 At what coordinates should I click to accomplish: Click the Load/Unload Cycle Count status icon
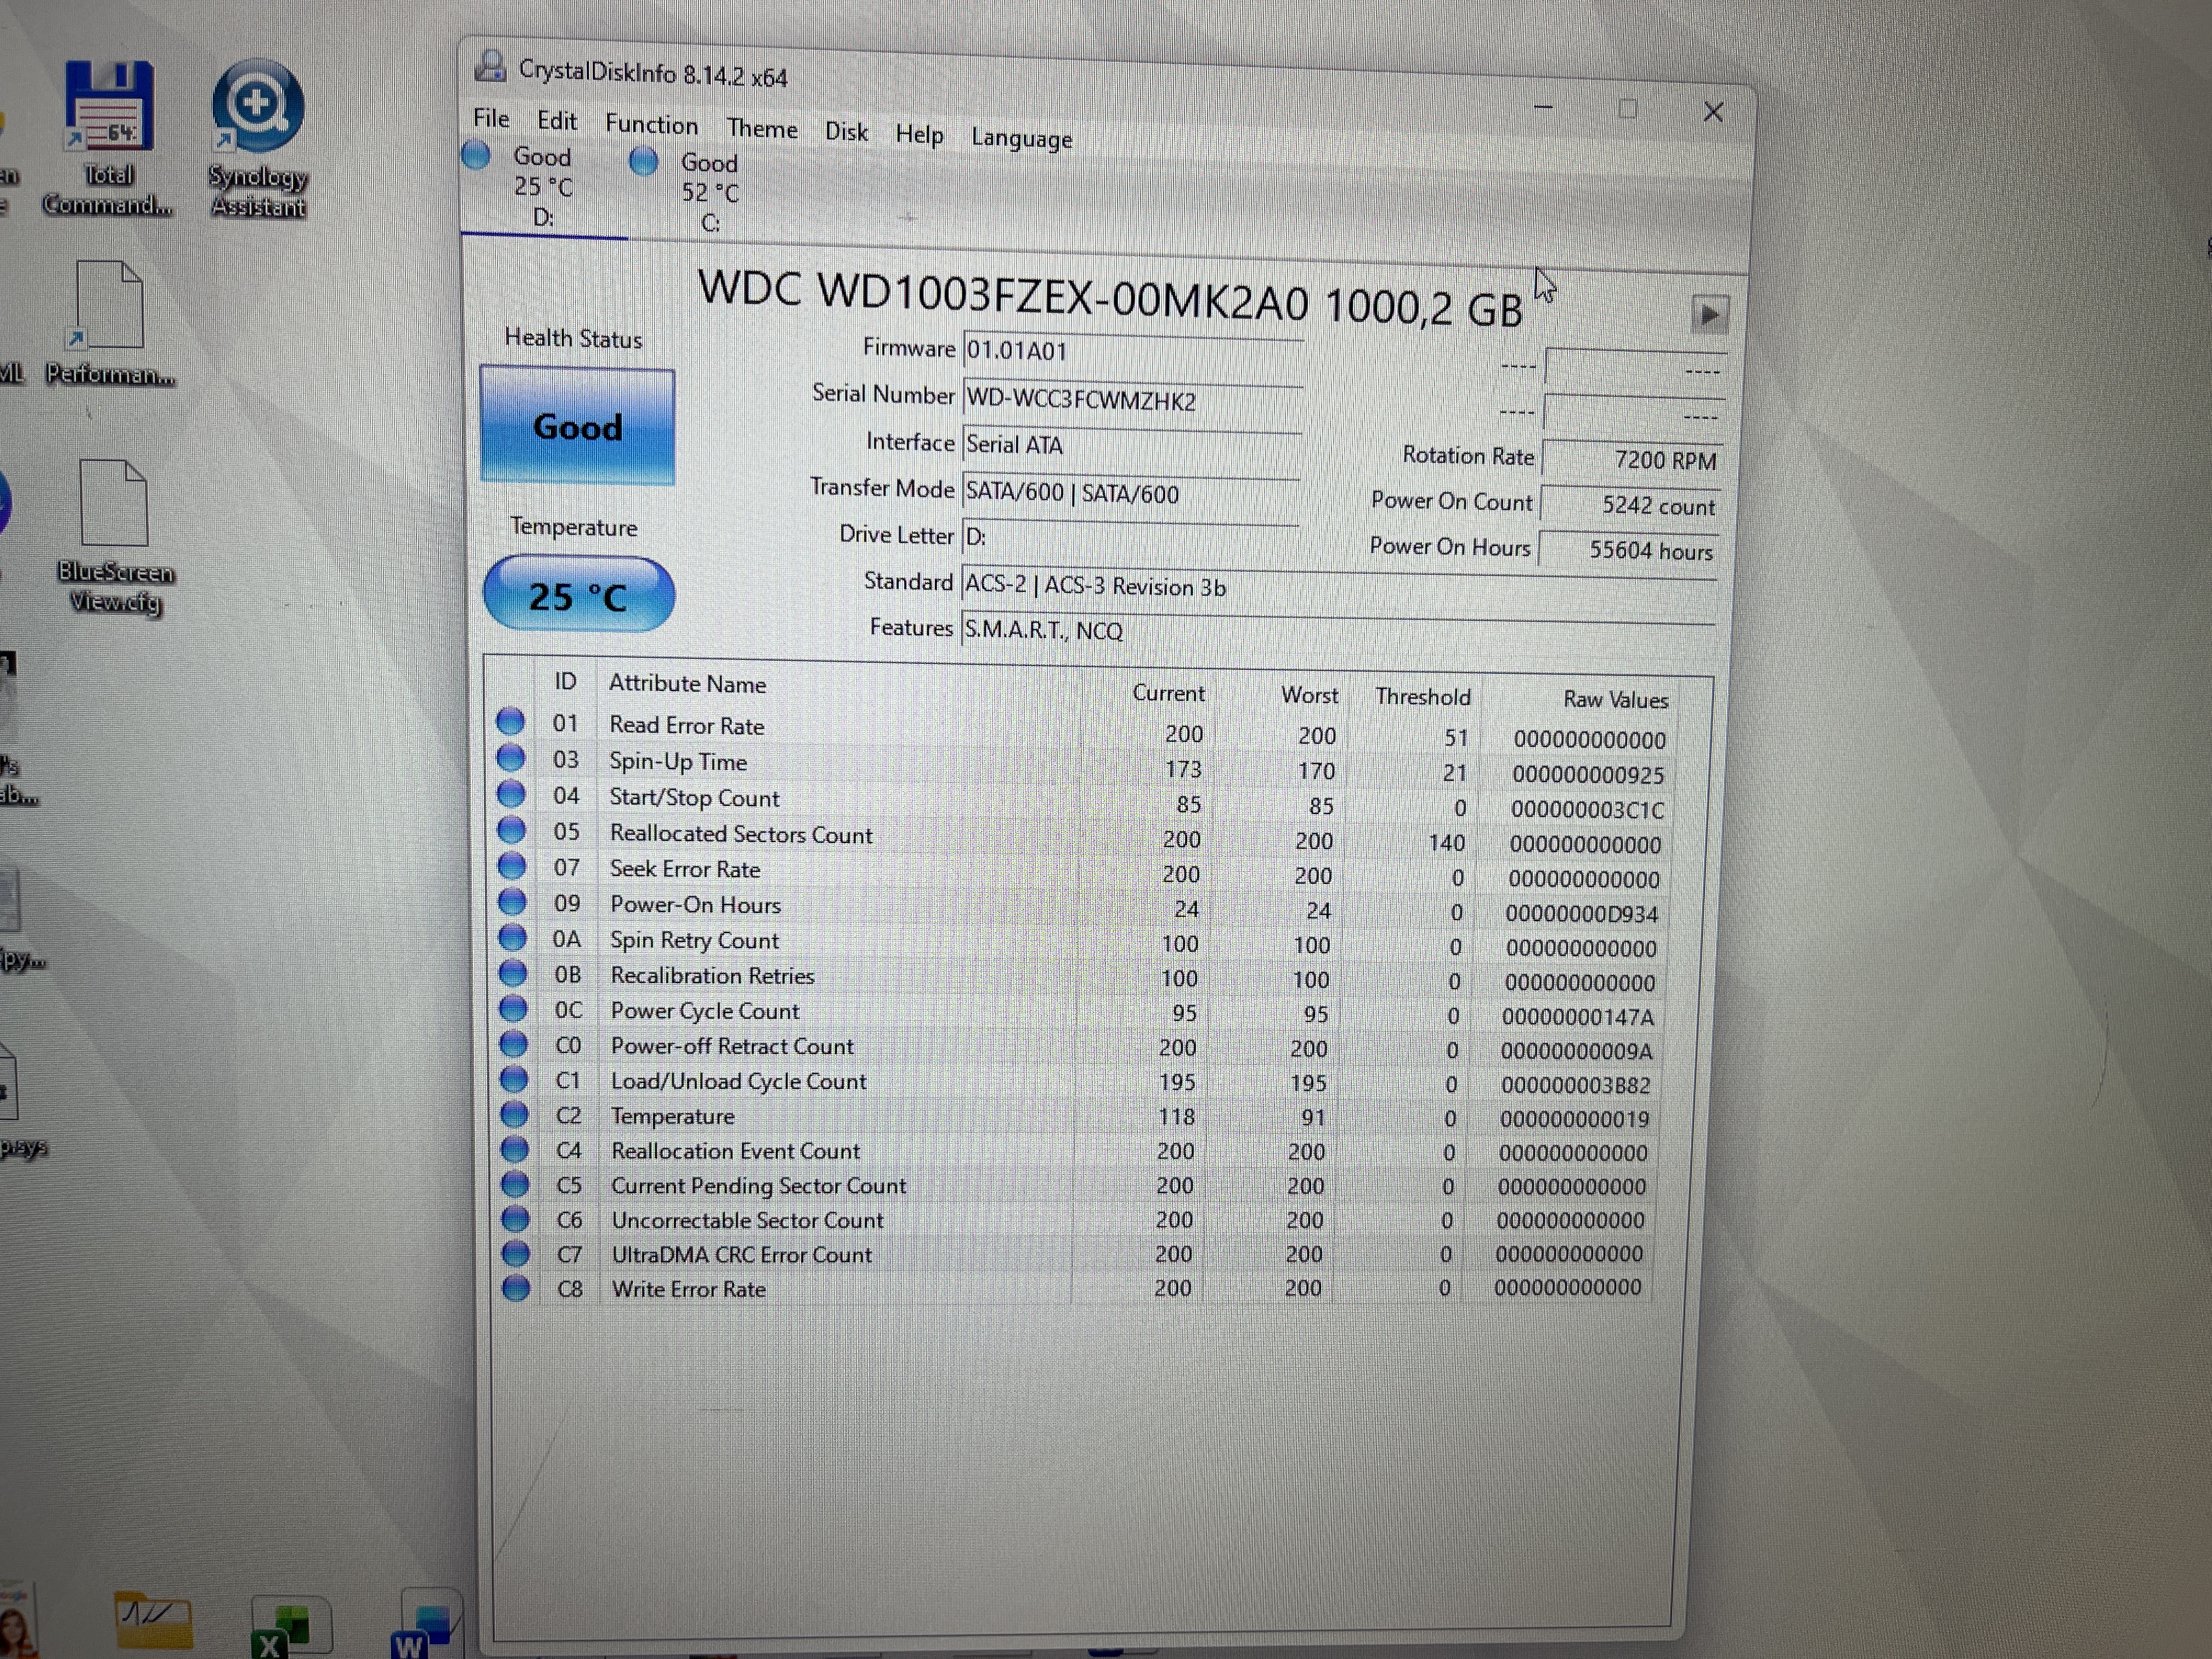[x=514, y=1079]
